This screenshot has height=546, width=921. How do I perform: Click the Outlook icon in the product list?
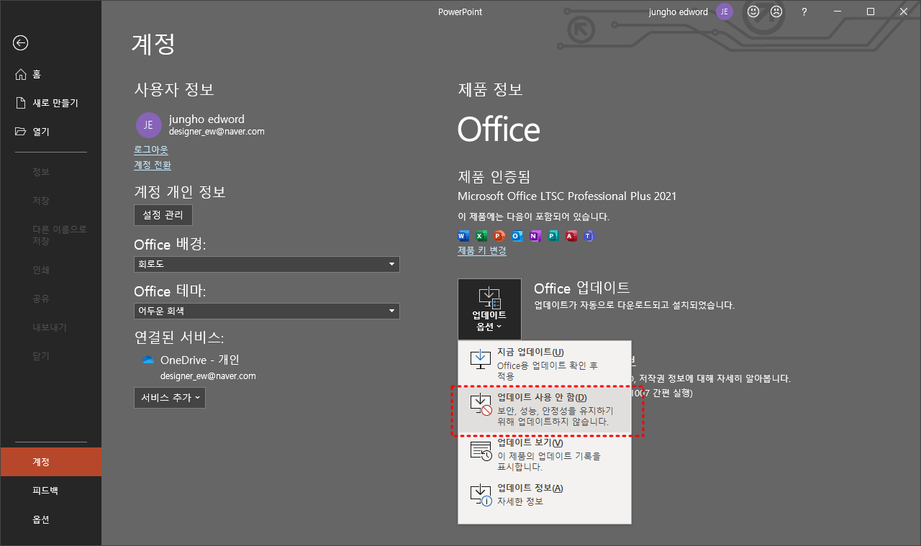517,235
